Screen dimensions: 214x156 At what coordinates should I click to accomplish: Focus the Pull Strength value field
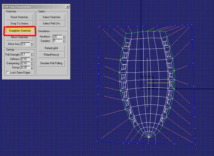[x=25, y=54]
